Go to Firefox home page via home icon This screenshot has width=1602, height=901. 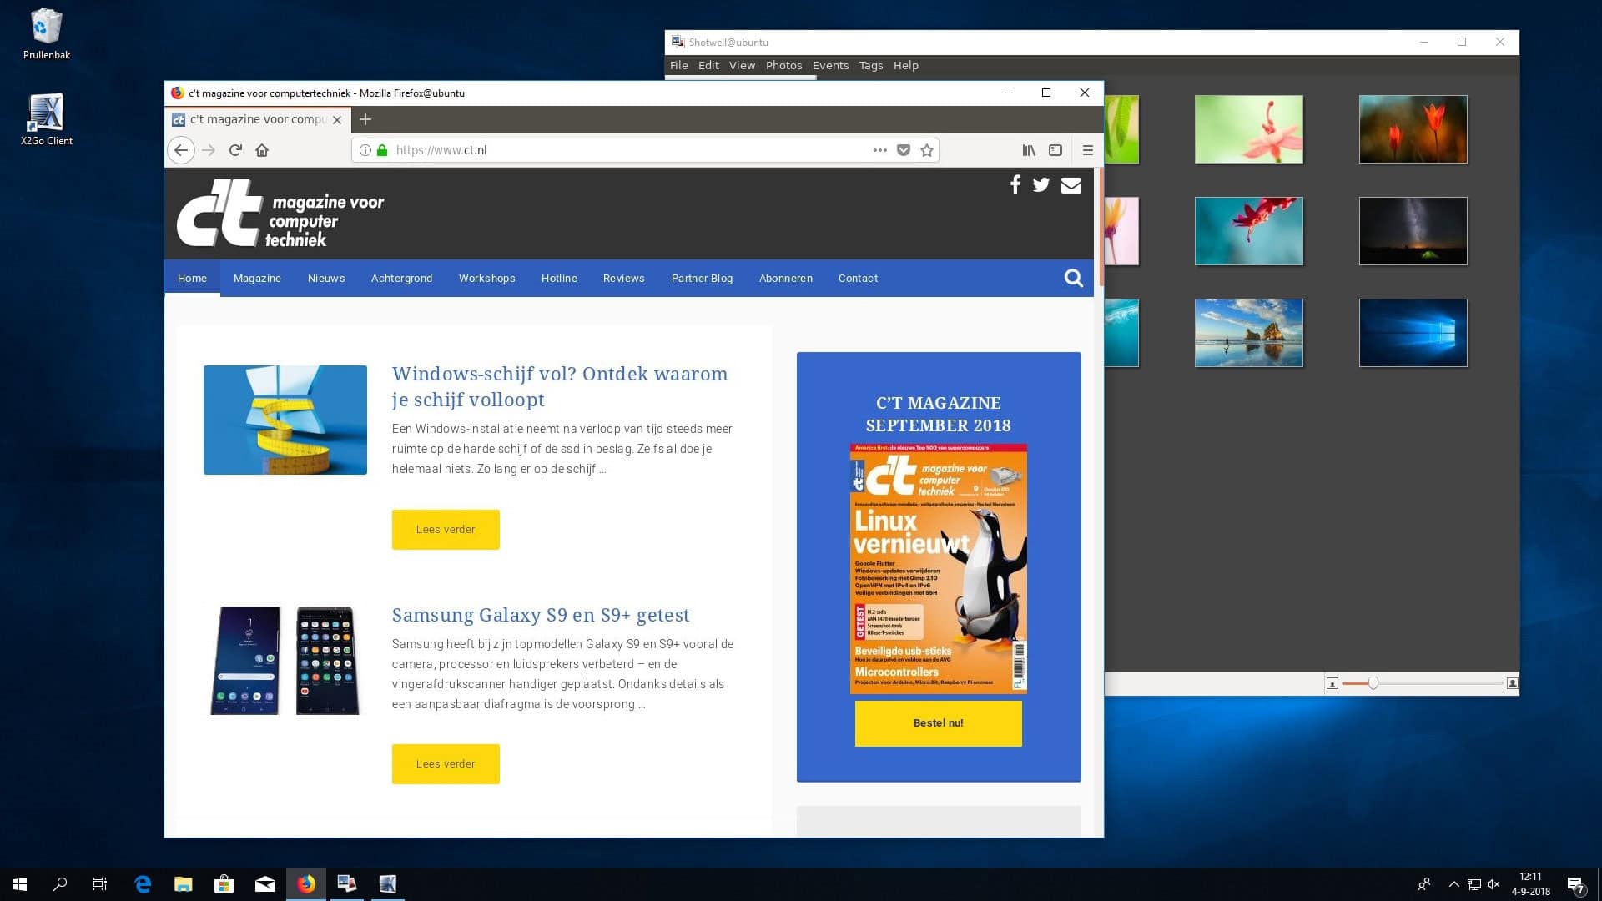(262, 150)
